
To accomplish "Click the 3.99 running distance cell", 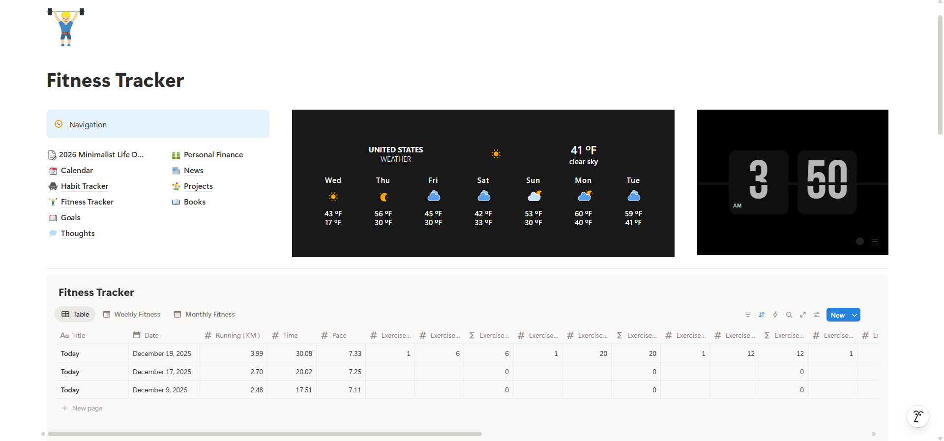I will pos(234,353).
